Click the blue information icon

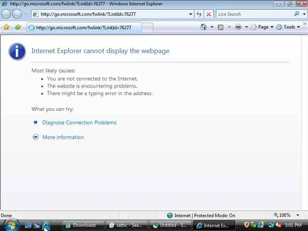click(17, 52)
